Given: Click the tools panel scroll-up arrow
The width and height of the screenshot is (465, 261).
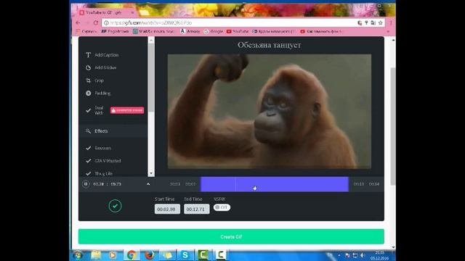Looking at the screenshot, I should click(151, 41).
